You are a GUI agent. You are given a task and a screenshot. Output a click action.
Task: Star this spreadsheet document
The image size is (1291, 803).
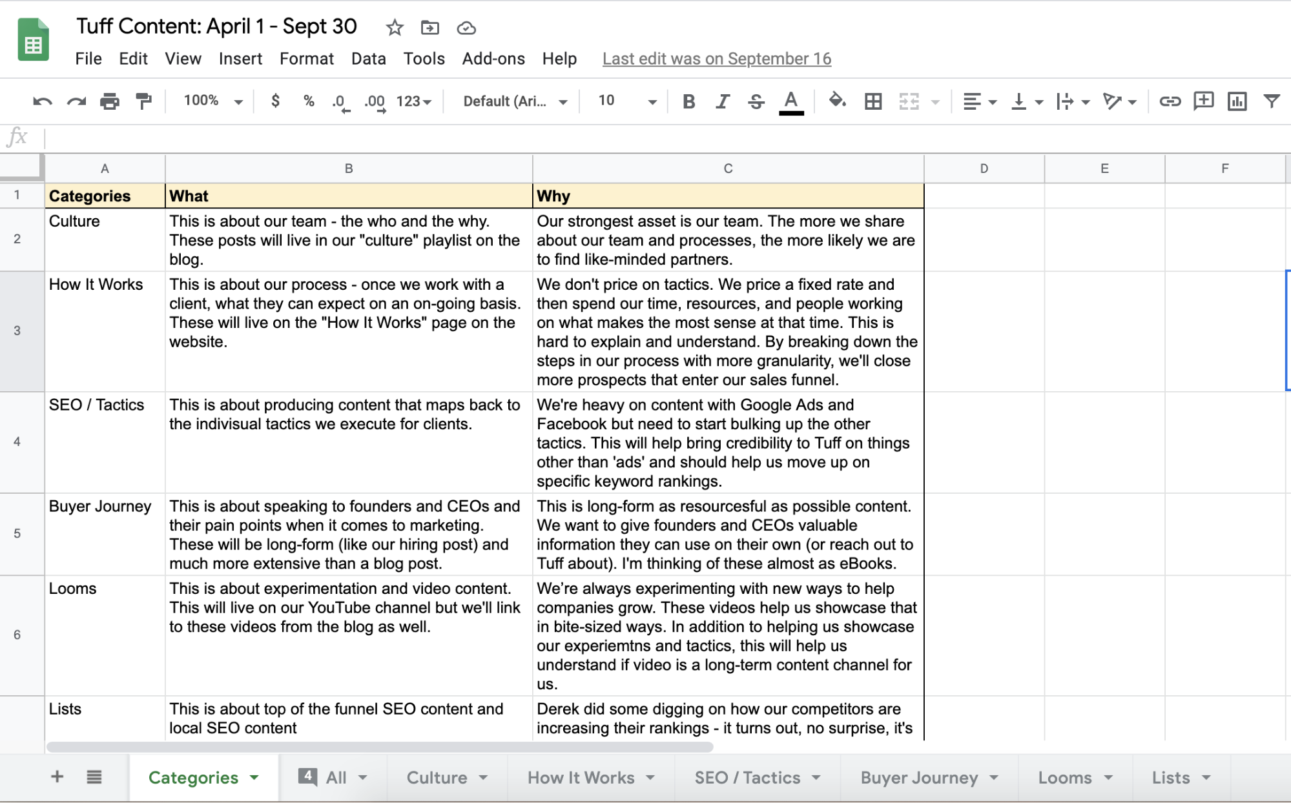(394, 28)
